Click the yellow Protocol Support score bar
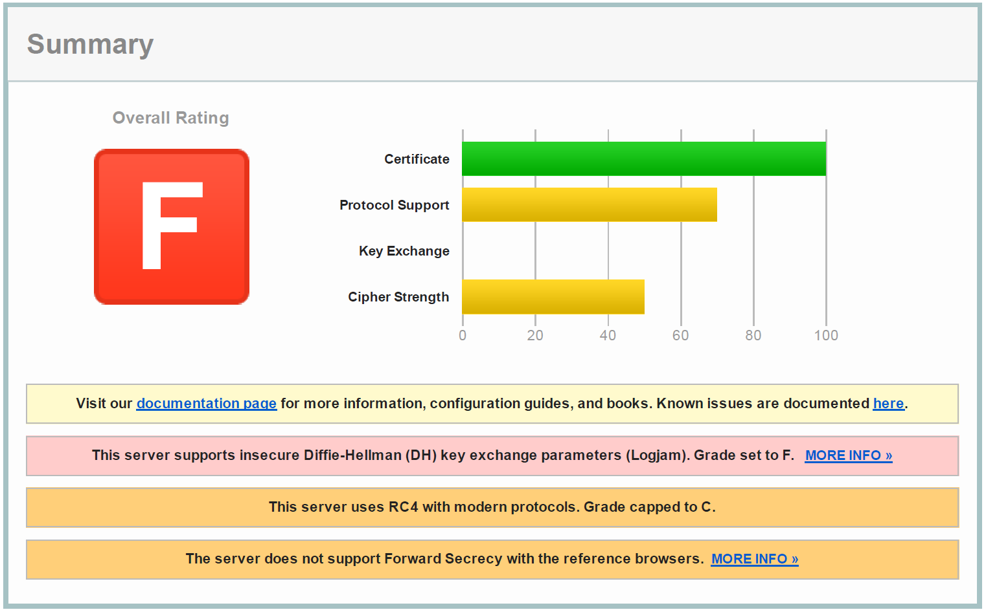Image resolution: width=986 pixels, height=612 pixels. click(x=590, y=204)
